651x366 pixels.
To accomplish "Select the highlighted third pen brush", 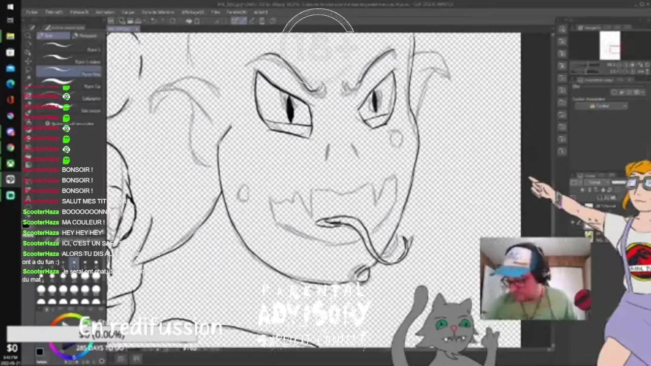I will click(x=70, y=72).
